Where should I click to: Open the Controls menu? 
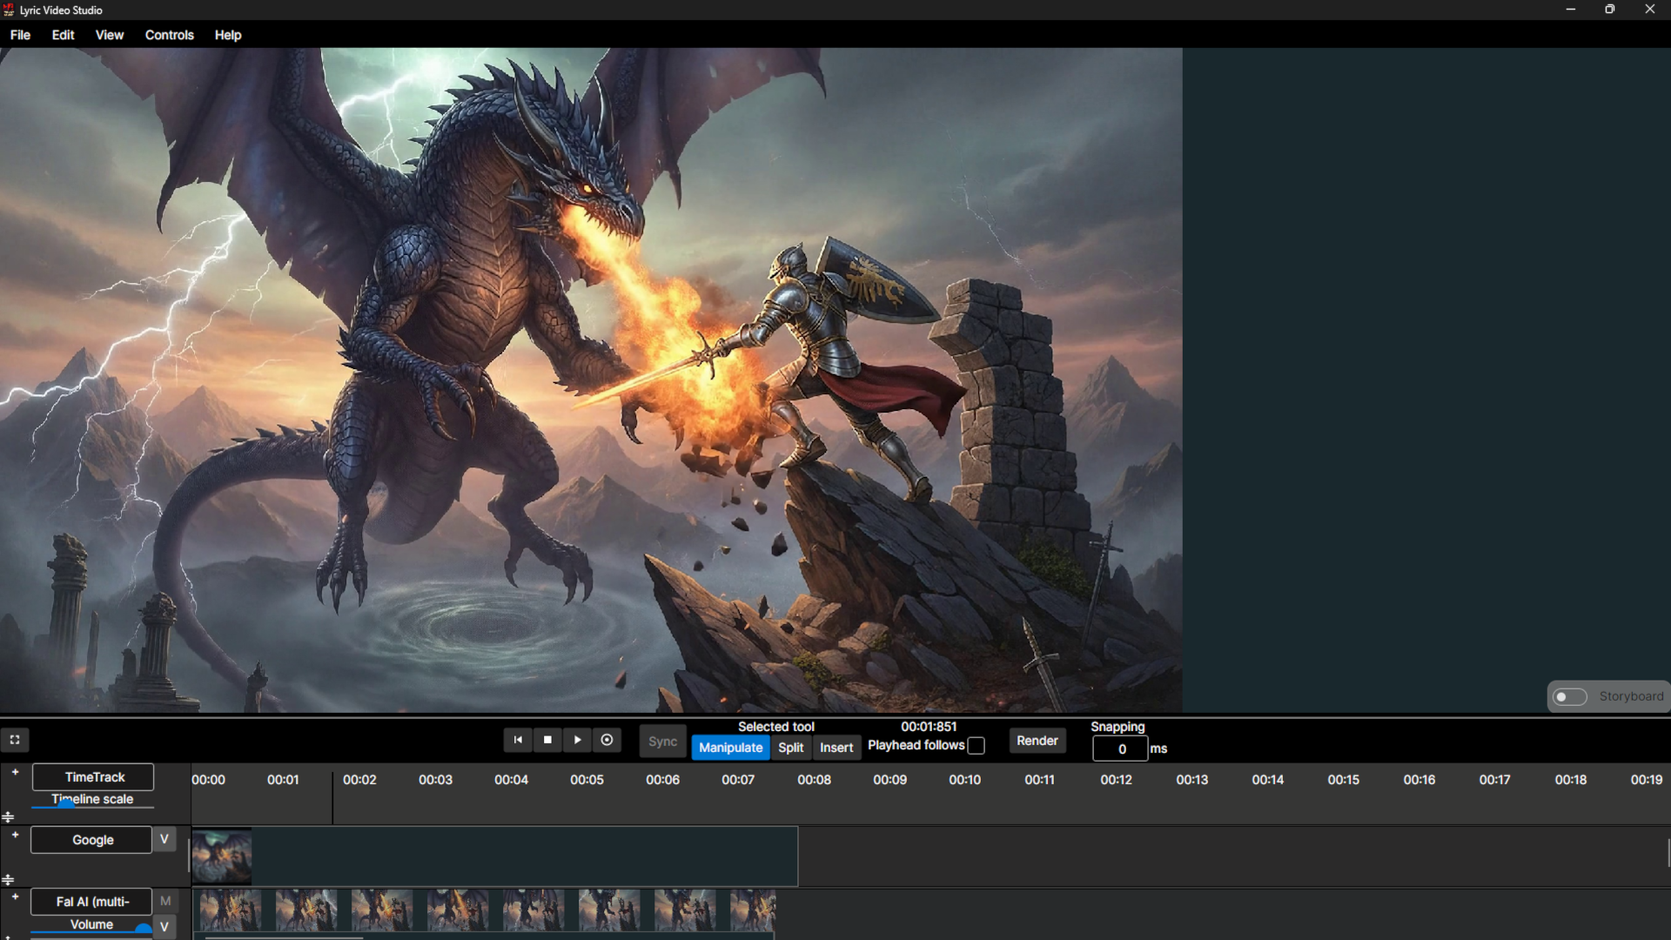click(x=169, y=35)
